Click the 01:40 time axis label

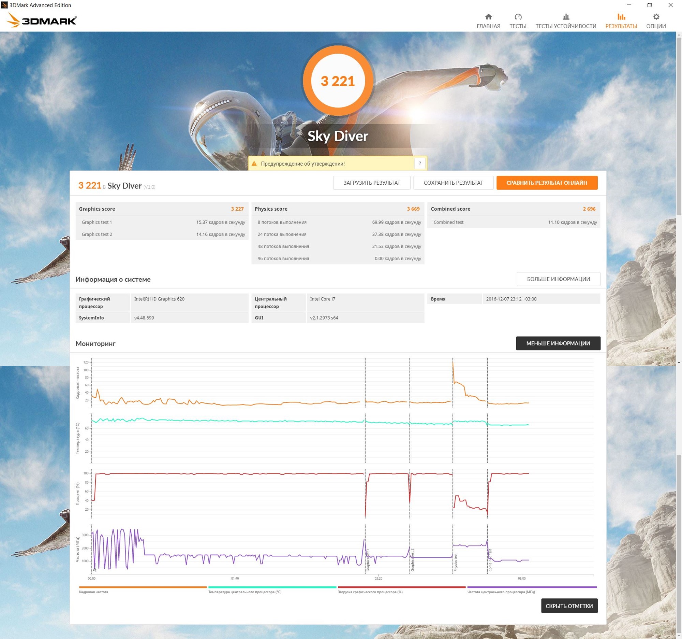235,578
